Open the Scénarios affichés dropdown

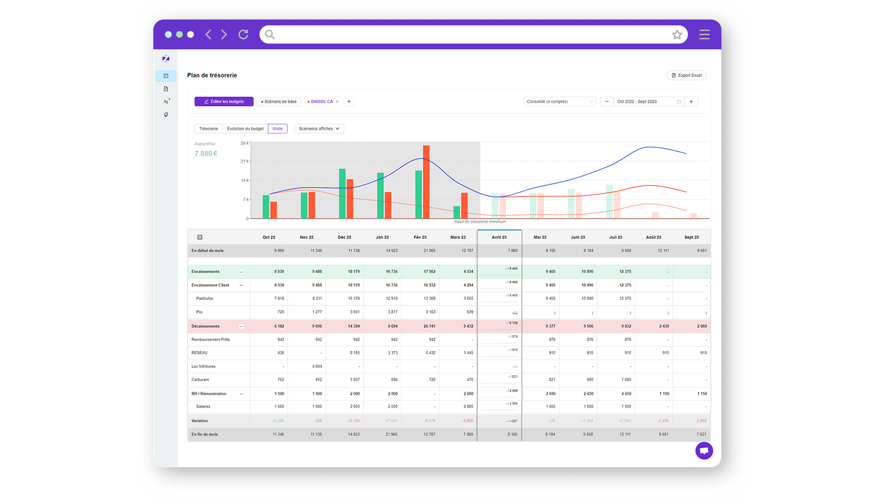point(319,129)
